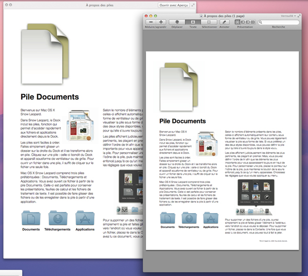Zoom in with the plus button in Aperçu
Screen dimensions: 308x276
click(x=161, y=22)
